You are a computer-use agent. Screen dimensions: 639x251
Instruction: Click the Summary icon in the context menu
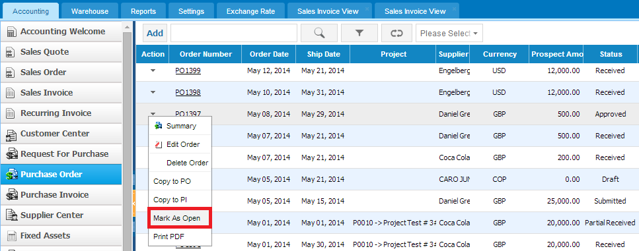point(159,126)
